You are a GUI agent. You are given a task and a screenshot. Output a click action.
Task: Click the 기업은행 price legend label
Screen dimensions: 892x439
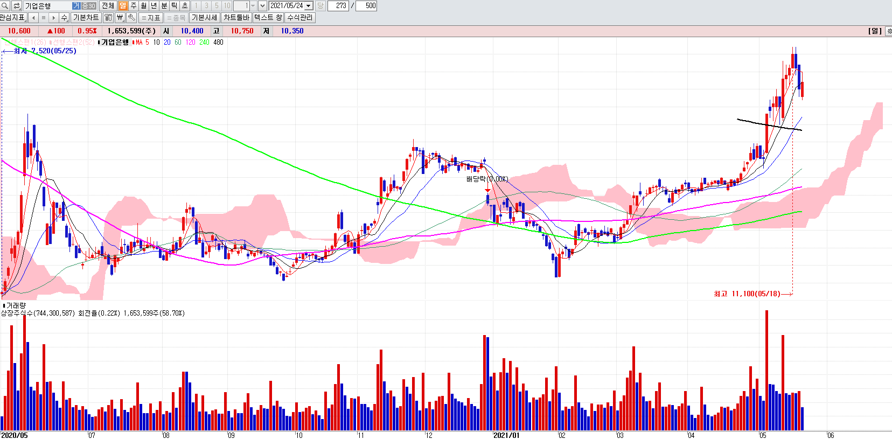[114, 42]
